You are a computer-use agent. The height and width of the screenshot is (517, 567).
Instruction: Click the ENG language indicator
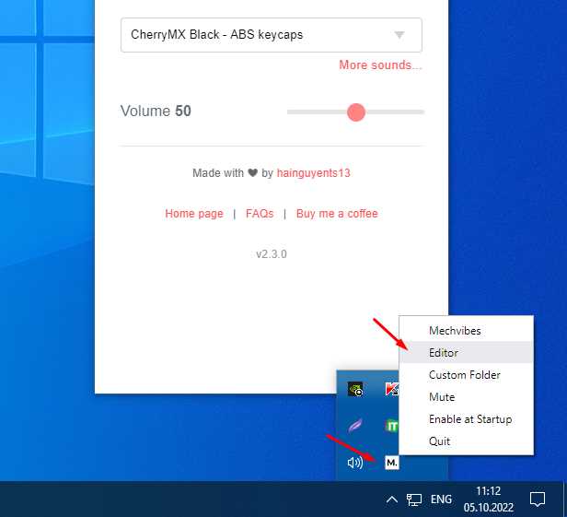click(441, 499)
